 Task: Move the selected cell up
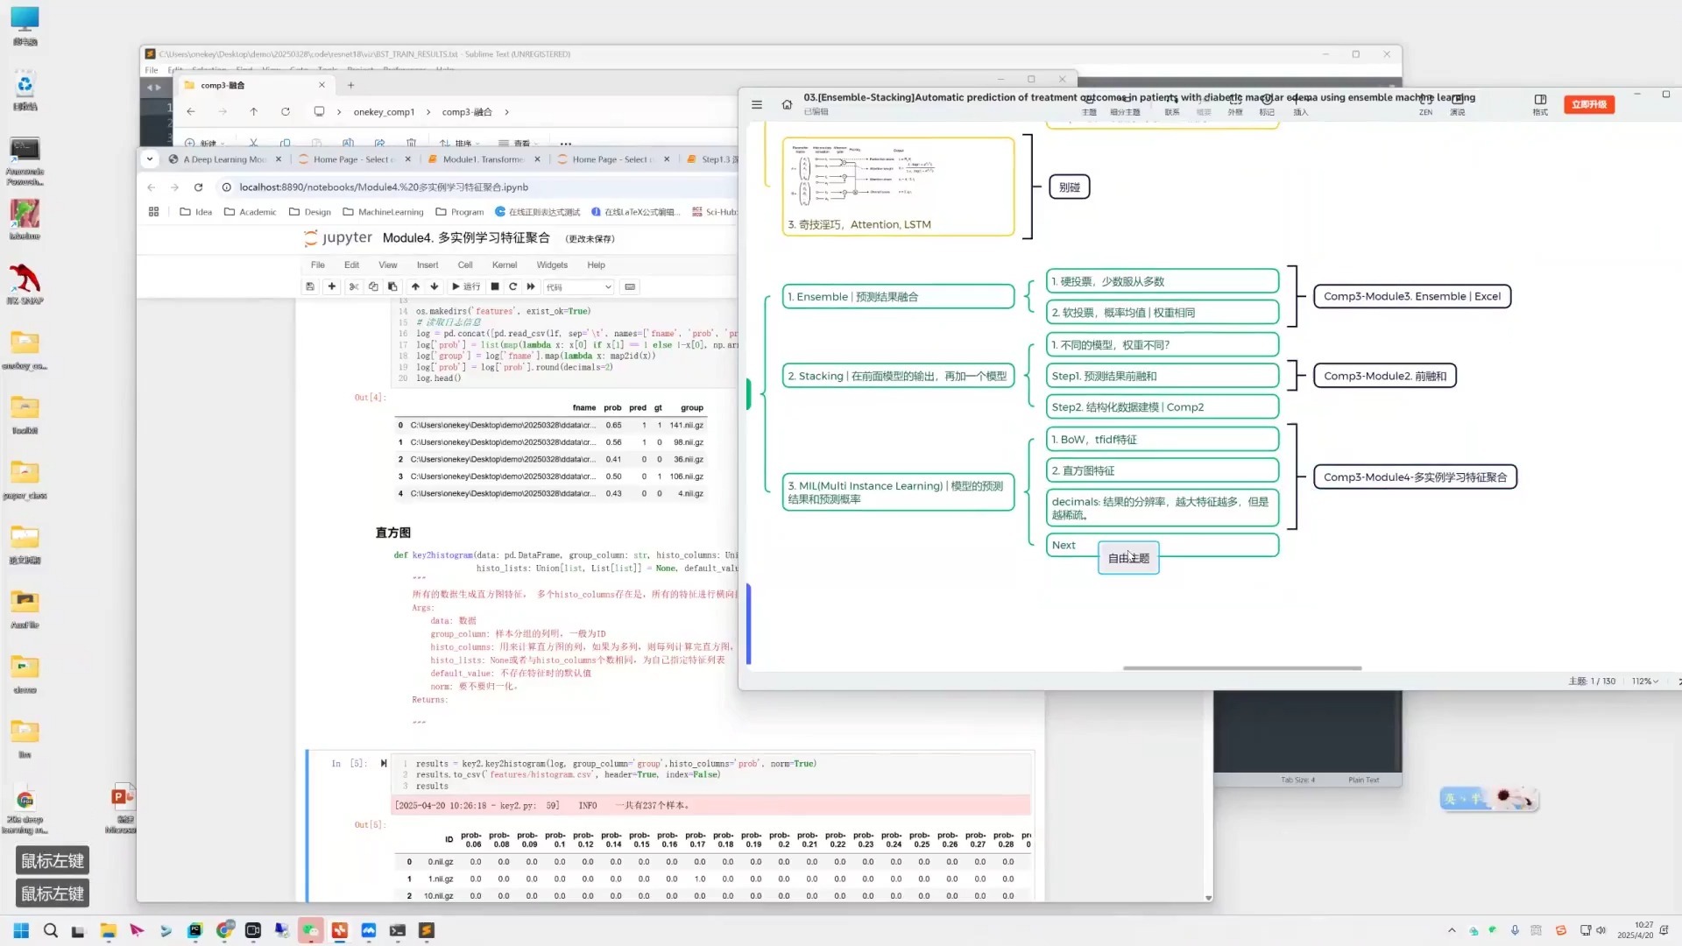[x=415, y=286]
